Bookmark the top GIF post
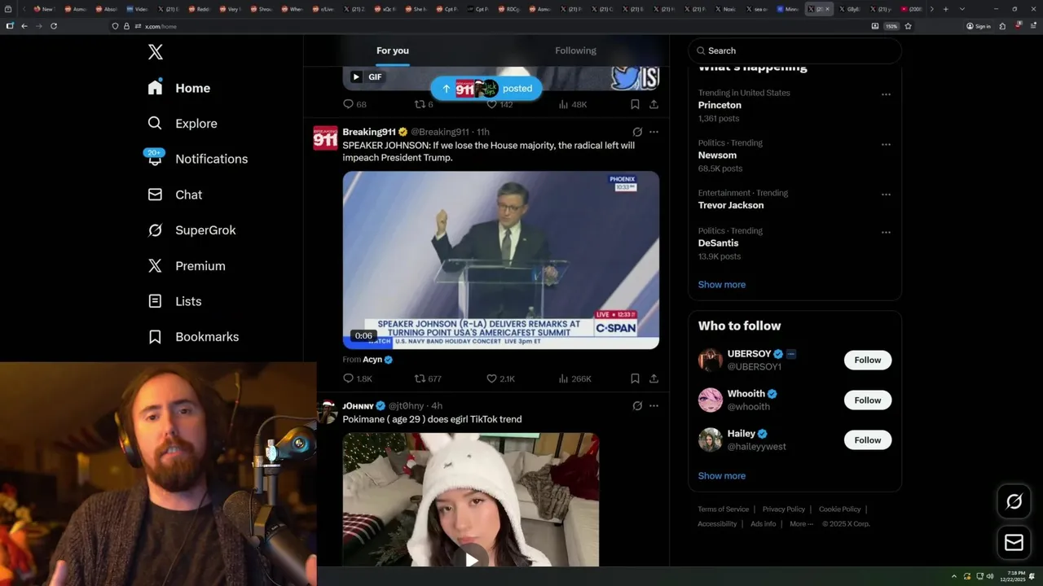This screenshot has width=1043, height=586. pos(635,104)
